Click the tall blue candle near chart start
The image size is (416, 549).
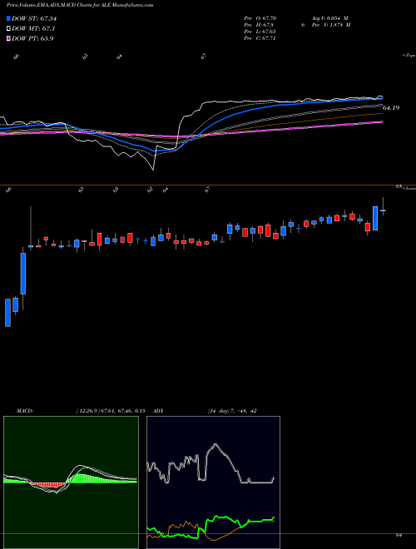pyautogui.click(x=23, y=274)
